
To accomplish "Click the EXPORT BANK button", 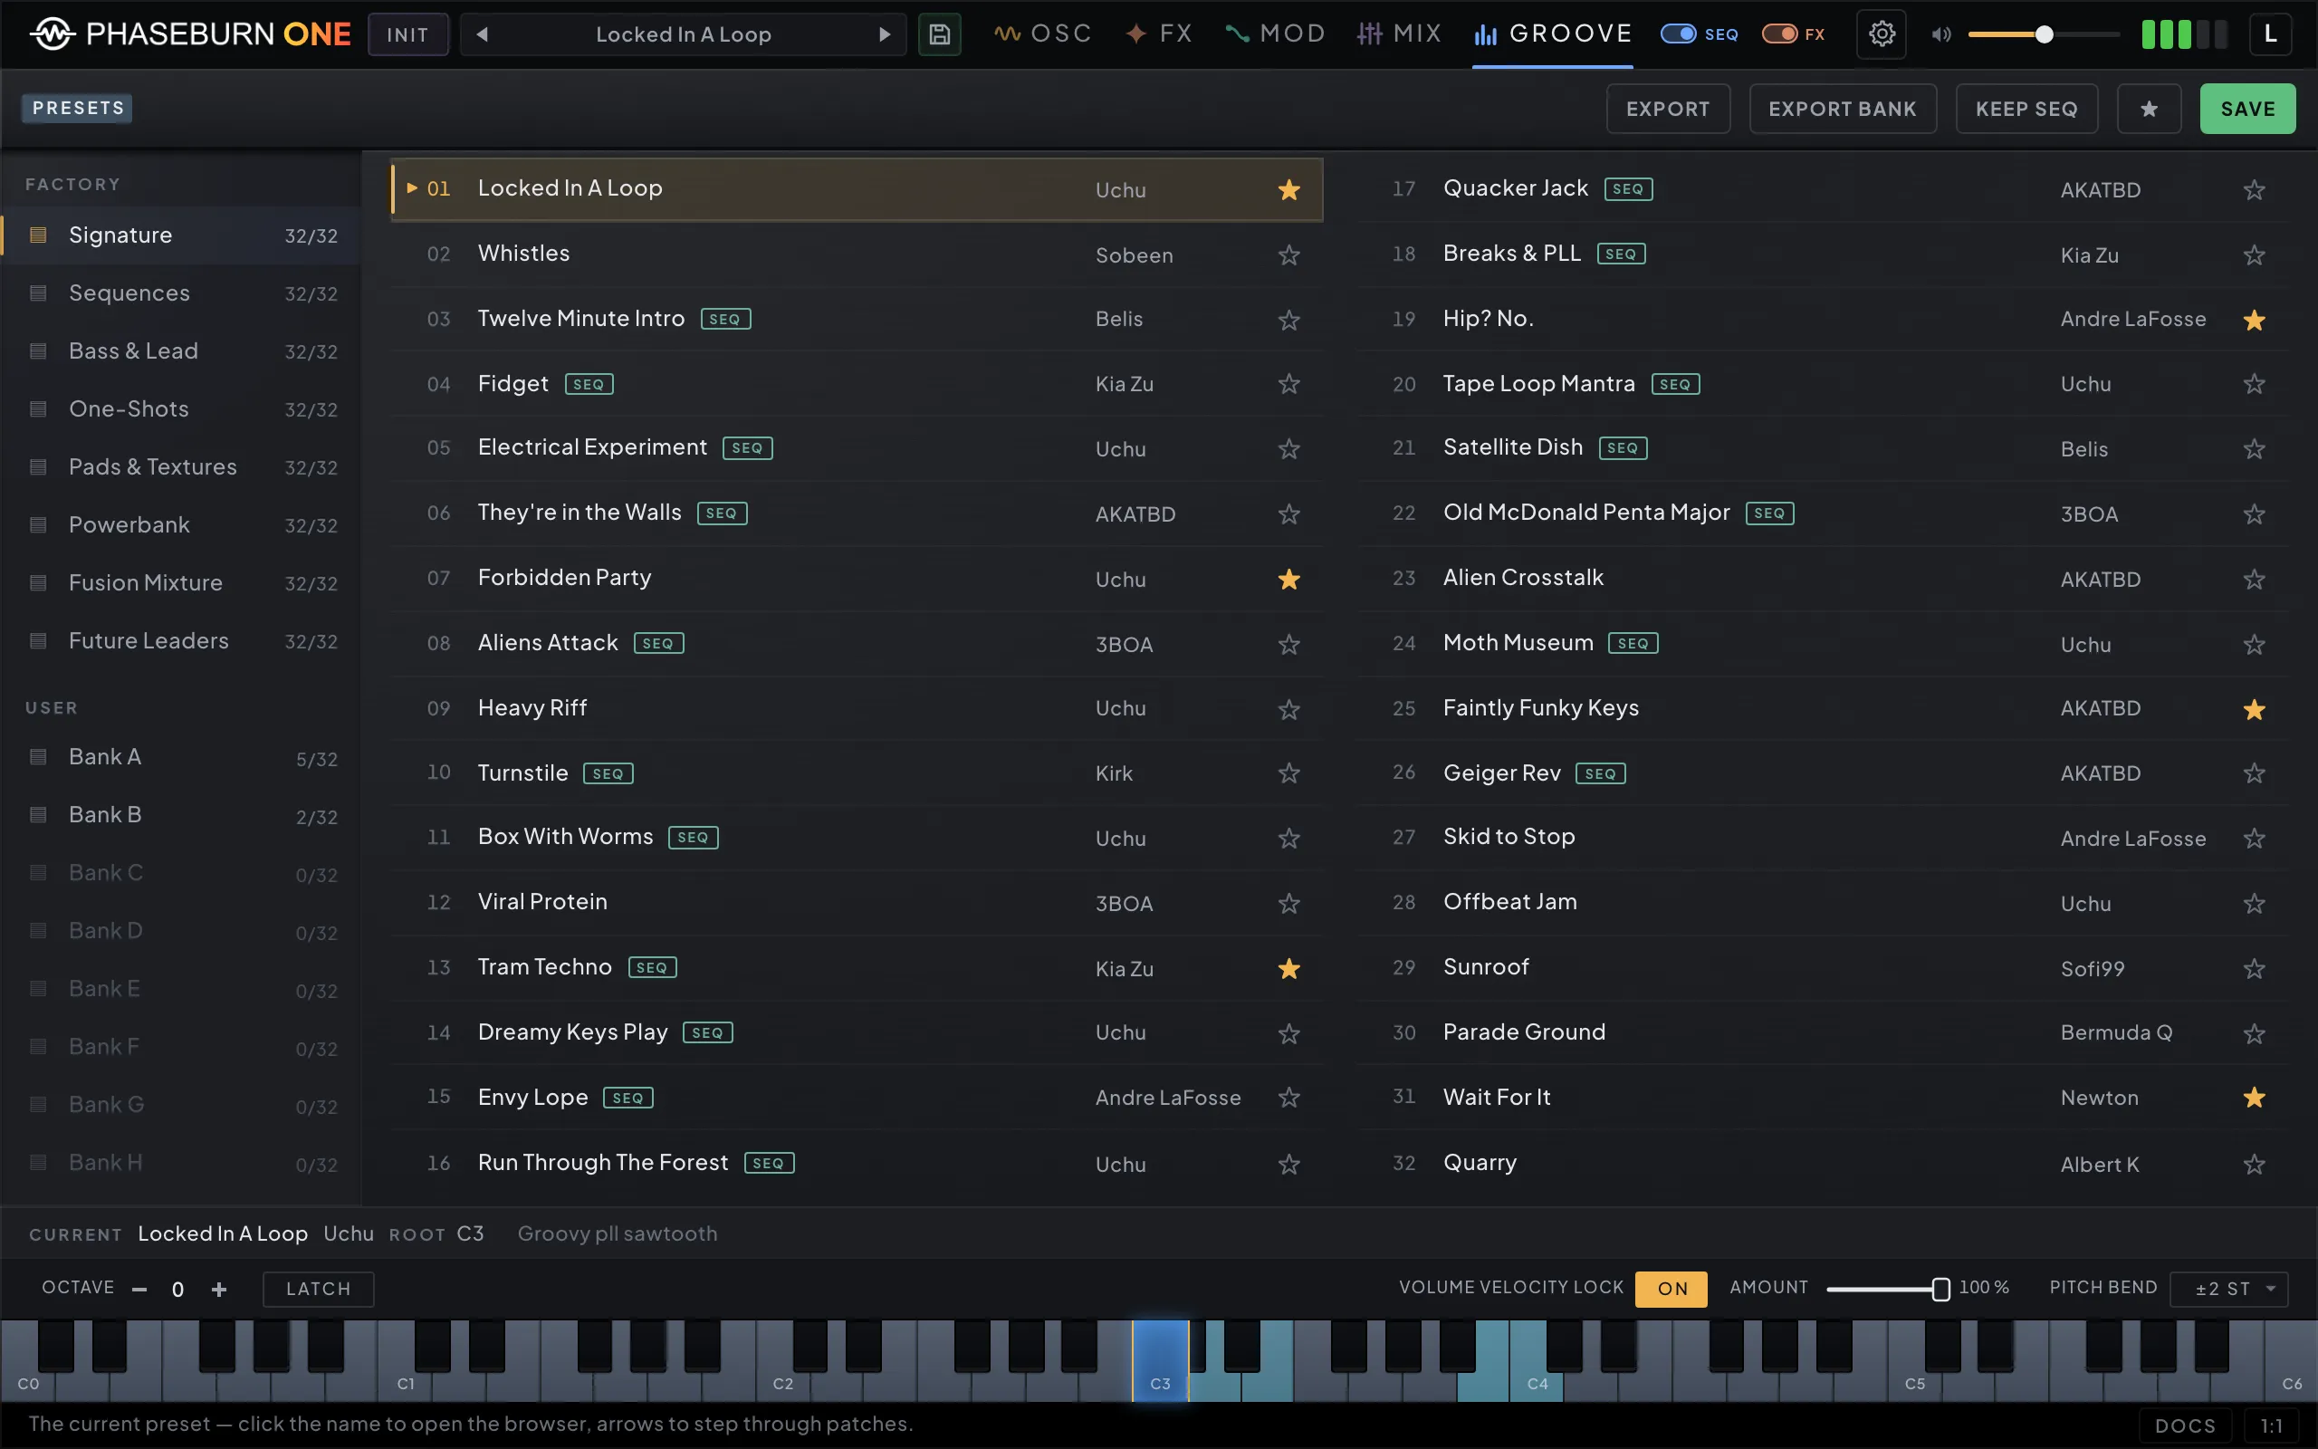I will (x=1842, y=109).
